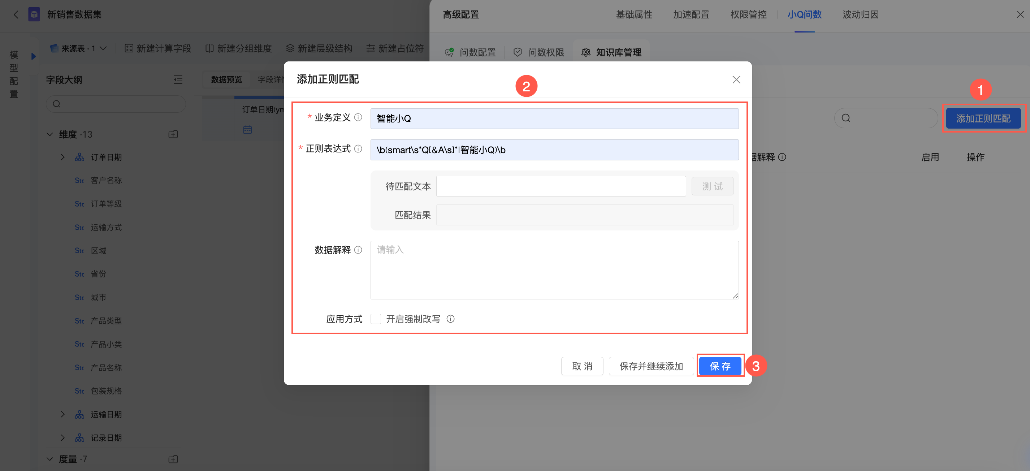Click collapse icon in 字段大纲 header

tap(178, 79)
